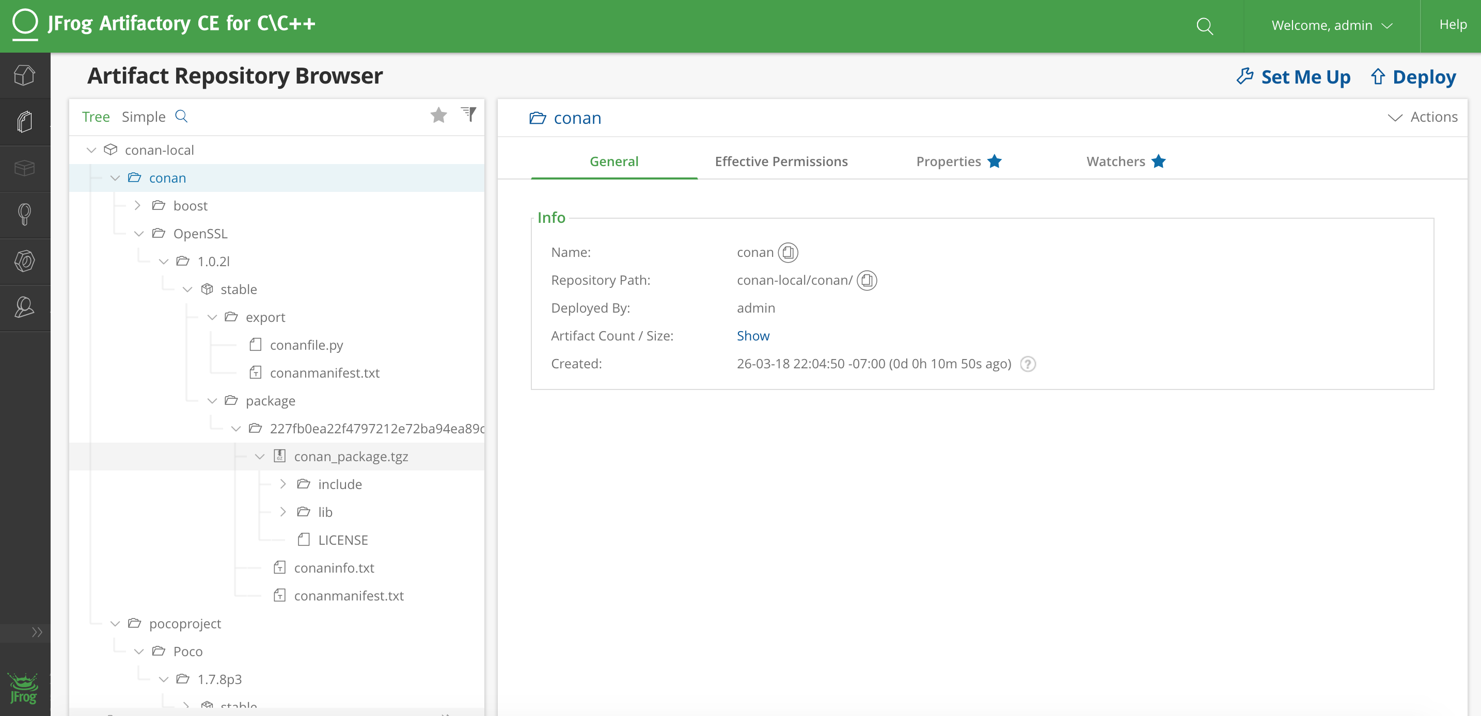The width and height of the screenshot is (1481, 716).
Task: Click the Set Me Up tool icon
Action: click(x=1245, y=75)
